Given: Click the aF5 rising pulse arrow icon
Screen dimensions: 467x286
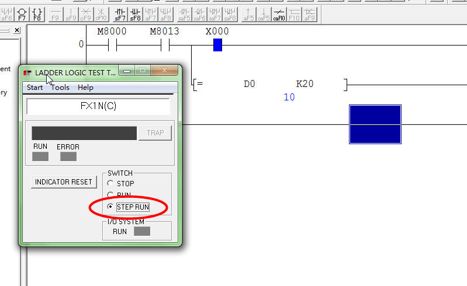Looking at the screenshot, I should point(248,13).
